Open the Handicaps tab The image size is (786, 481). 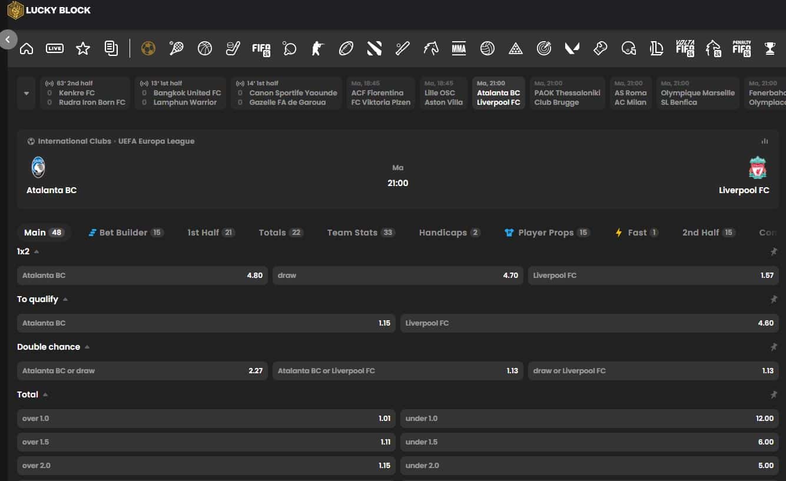pos(449,233)
